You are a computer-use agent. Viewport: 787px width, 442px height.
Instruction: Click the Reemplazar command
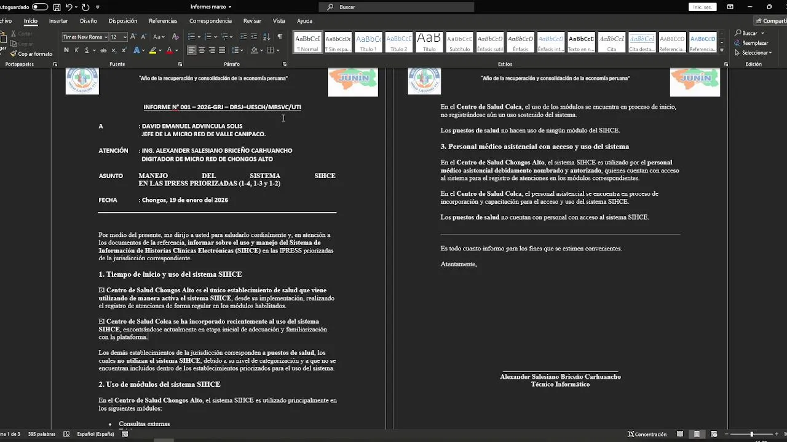coord(751,43)
